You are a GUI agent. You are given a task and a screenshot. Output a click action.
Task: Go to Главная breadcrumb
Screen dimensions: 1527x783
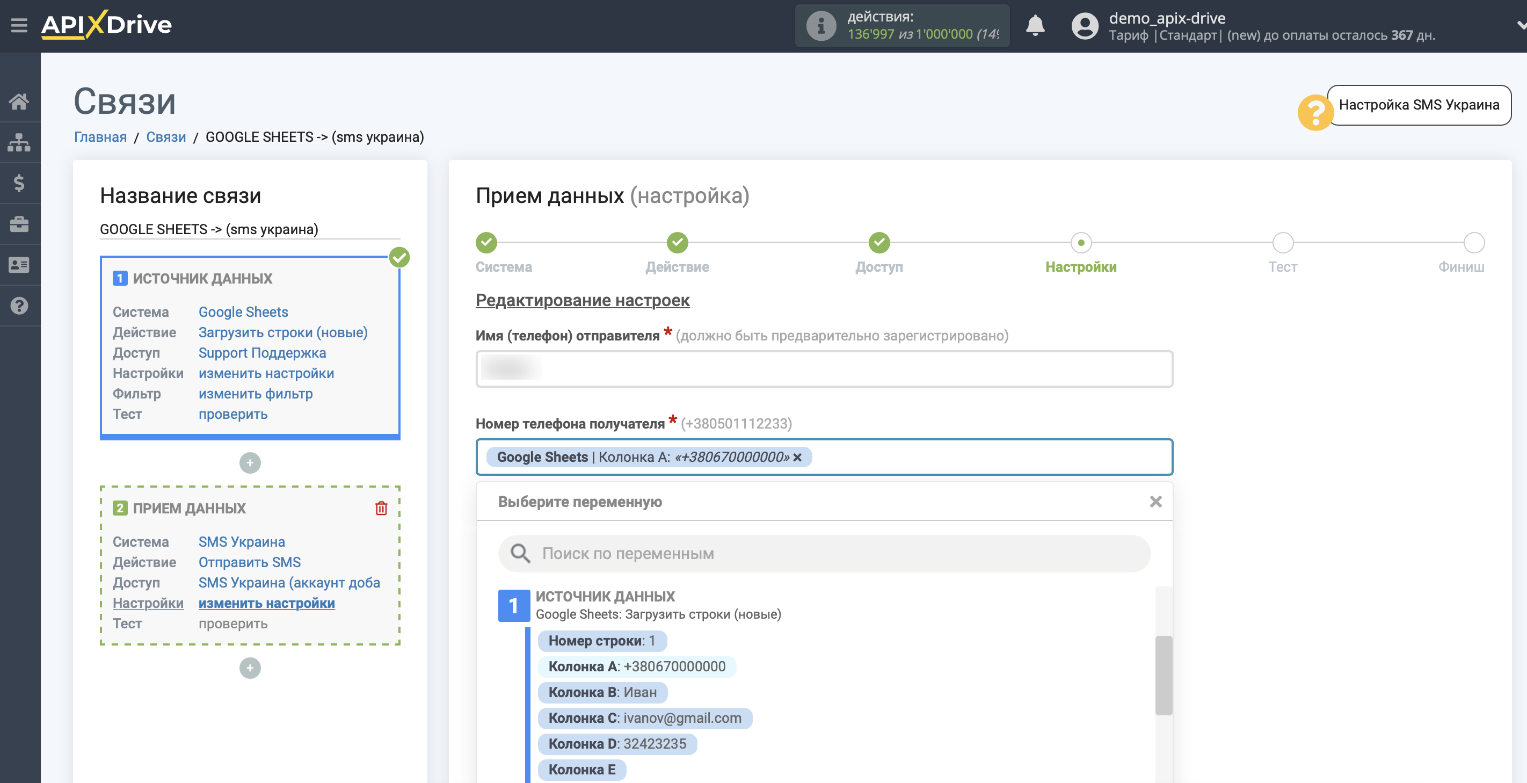100,137
